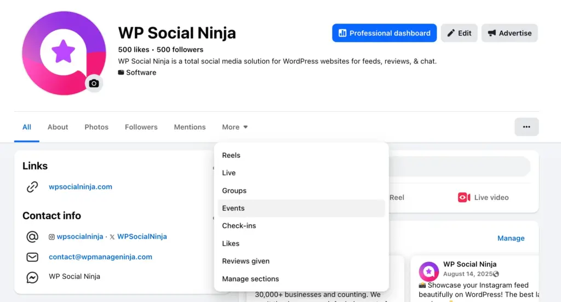The height and width of the screenshot is (302, 561).
Task: Choose Events in the dropdown menu
Action: click(x=301, y=208)
